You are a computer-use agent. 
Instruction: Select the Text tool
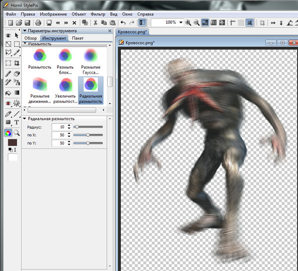[17, 122]
